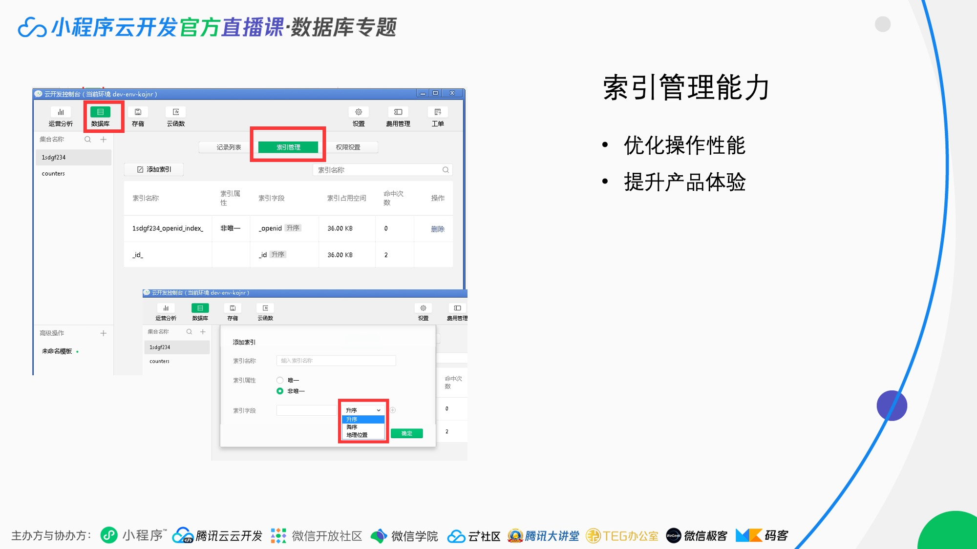Click search icon in 索引名称 search box
The width and height of the screenshot is (977, 549).
(x=446, y=170)
